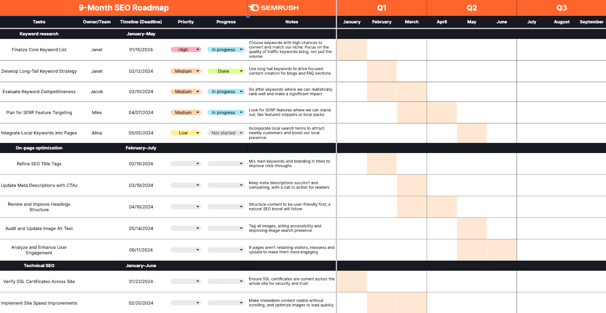606x313 pixels.
Task: Select the 9-Month SEO Roadmap title cell
Action: coord(123,8)
